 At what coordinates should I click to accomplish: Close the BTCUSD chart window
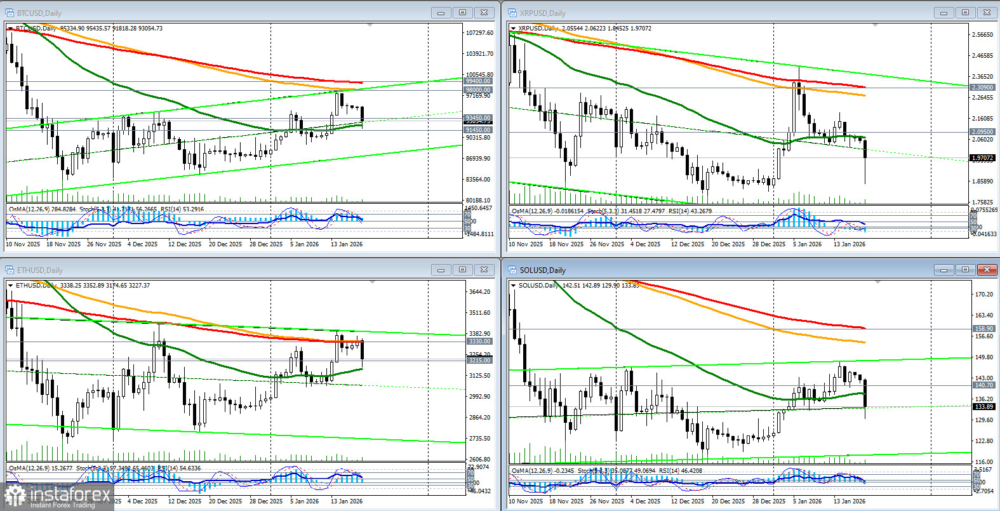[x=484, y=13]
